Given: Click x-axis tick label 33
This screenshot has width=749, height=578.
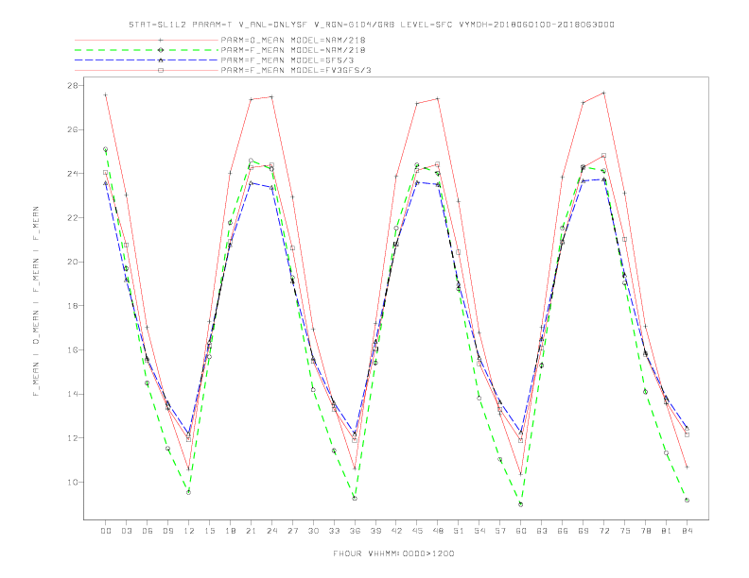Looking at the screenshot, I should 334,531.
